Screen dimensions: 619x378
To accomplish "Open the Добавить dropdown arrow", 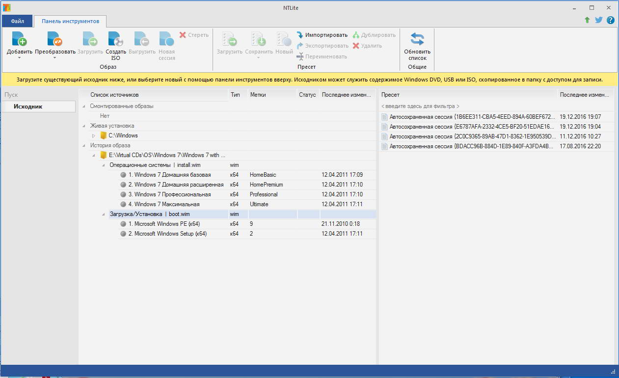I will point(19,58).
